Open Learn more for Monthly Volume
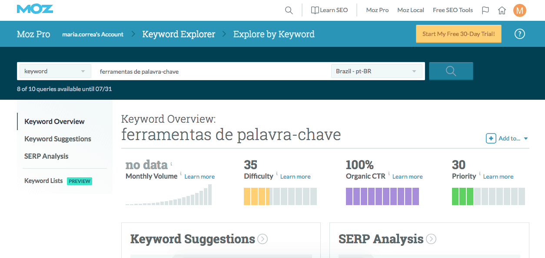The width and height of the screenshot is (545, 258). click(199, 176)
